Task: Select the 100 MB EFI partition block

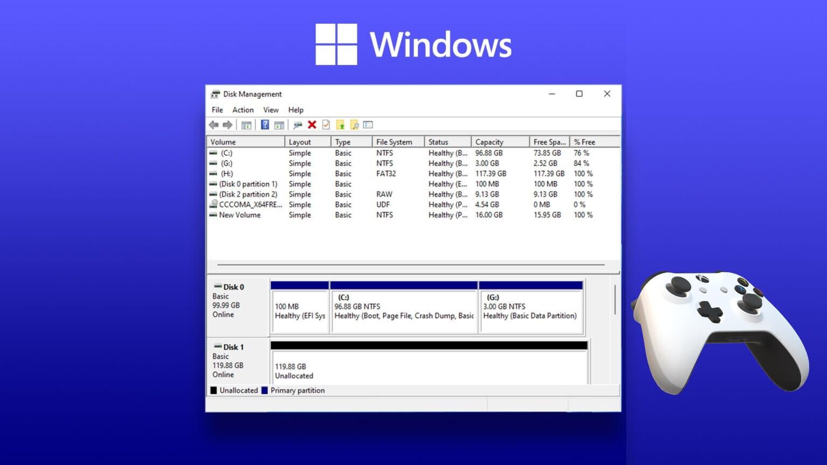Action: click(300, 307)
